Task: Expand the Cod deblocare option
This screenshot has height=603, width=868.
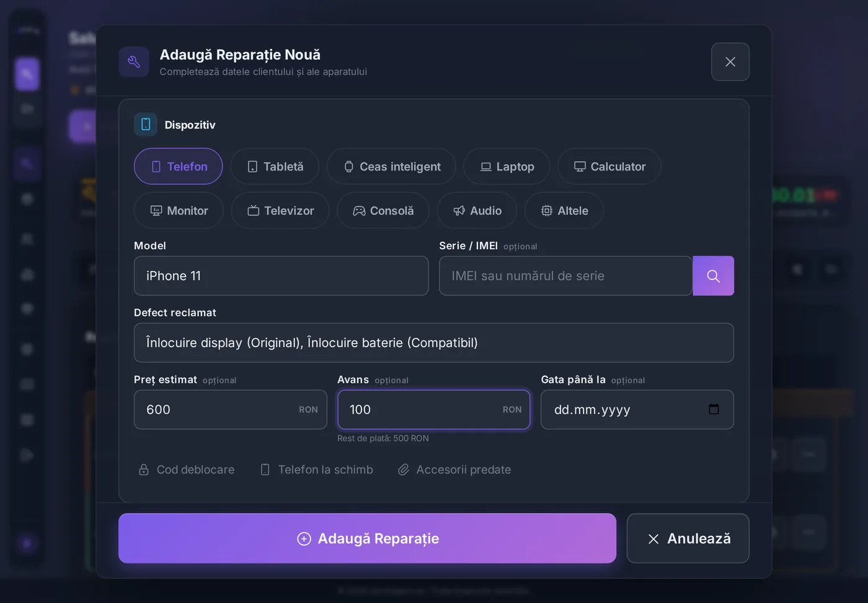Action: pyautogui.click(x=186, y=470)
